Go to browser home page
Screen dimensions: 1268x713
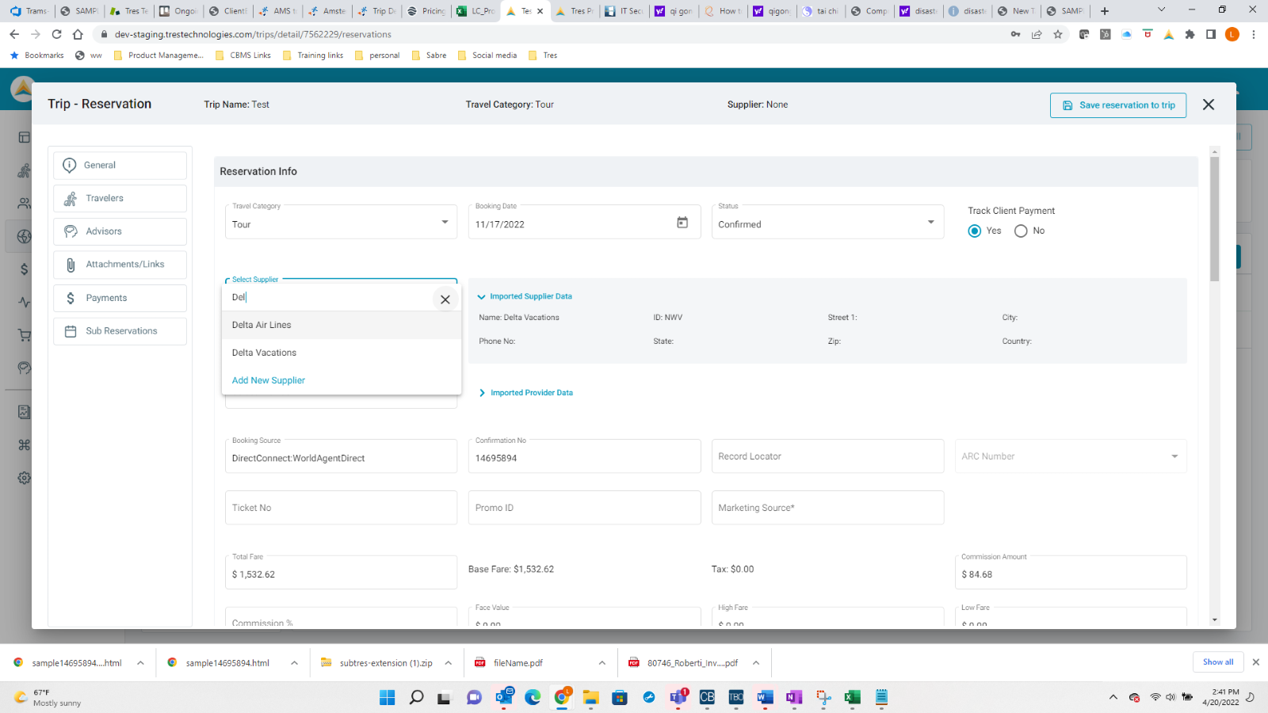[x=78, y=34]
